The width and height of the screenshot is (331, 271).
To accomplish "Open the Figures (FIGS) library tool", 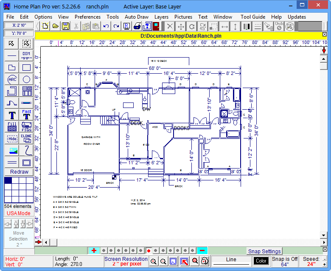I will pyautogui.click(x=26, y=127).
